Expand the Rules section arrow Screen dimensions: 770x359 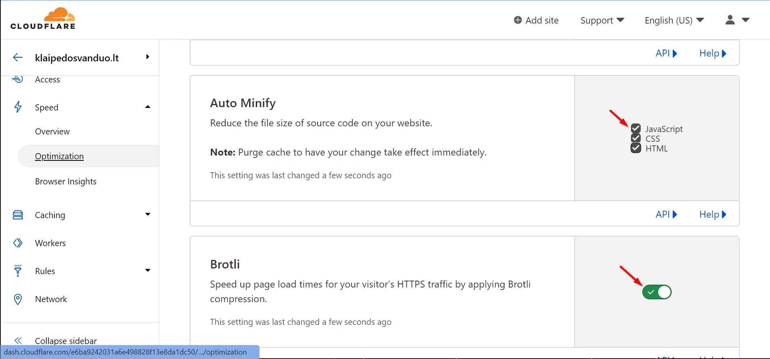tap(148, 270)
